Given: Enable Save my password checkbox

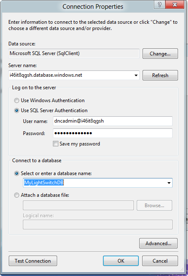Looking at the screenshot, I should pos(55,144).
